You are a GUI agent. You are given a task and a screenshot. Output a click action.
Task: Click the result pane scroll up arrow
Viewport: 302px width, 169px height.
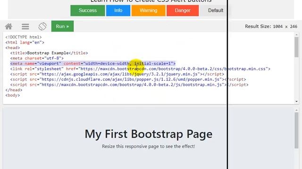tap(296, 110)
